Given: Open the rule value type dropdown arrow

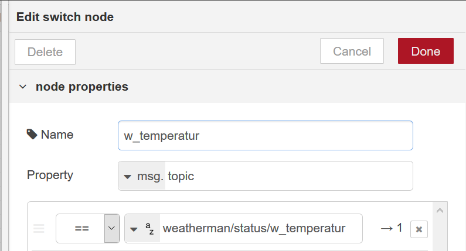Looking at the screenshot, I should (x=134, y=228).
